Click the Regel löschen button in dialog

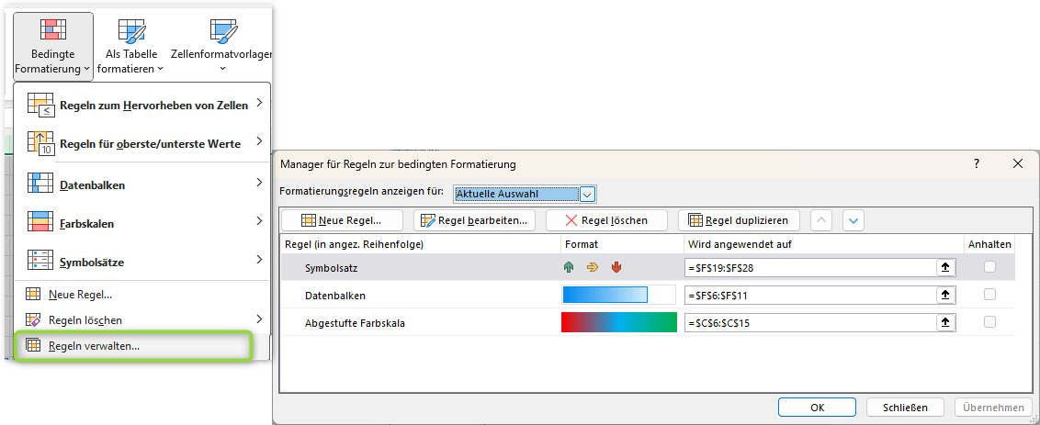coord(607,220)
